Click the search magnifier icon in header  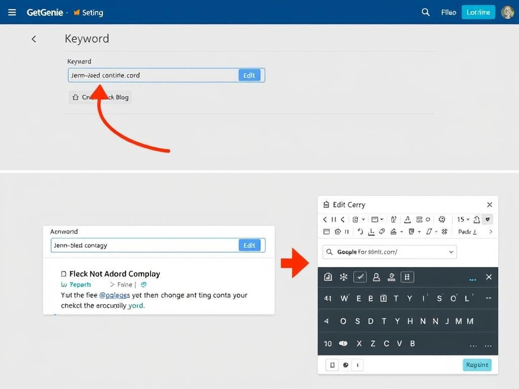(426, 12)
